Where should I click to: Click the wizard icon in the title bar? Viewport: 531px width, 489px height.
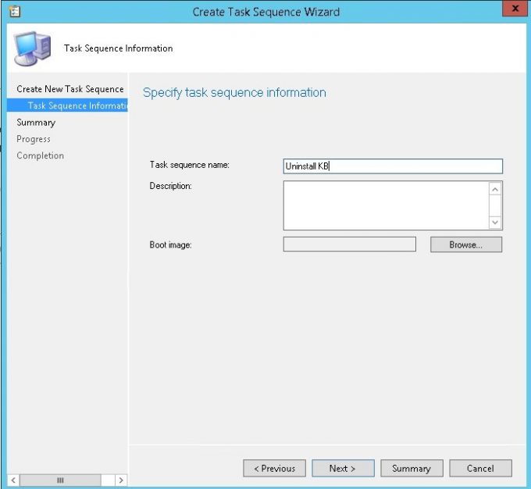[13, 12]
